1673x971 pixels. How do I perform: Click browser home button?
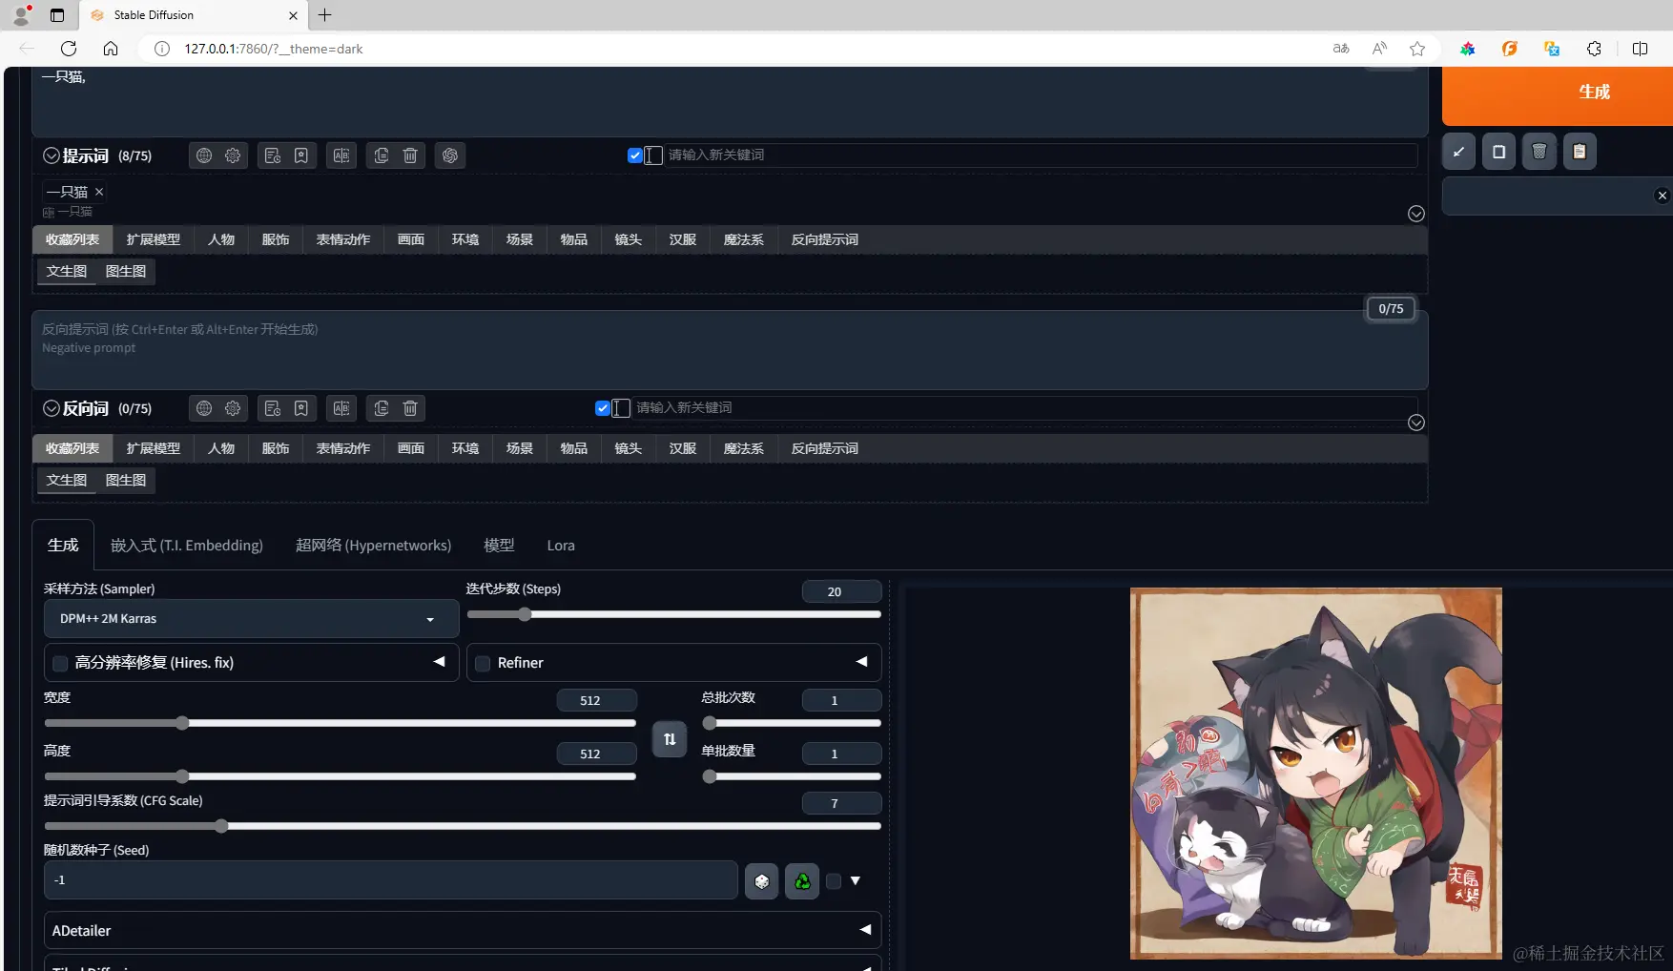tap(111, 49)
